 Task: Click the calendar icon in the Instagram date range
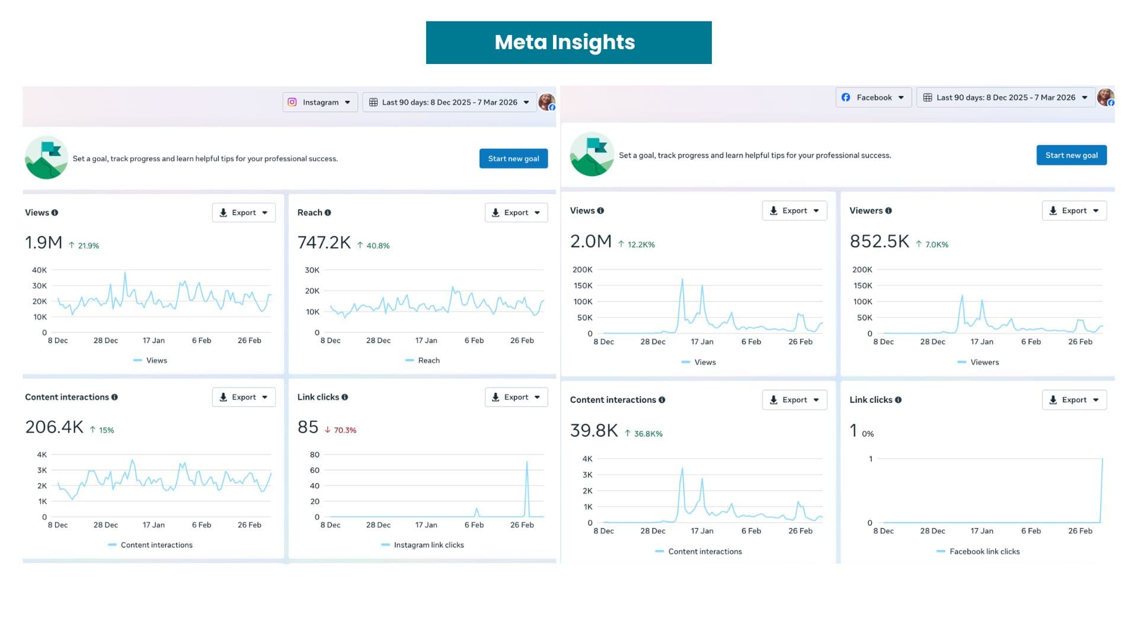click(373, 102)
